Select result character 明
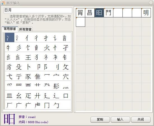 pos(146,13)
